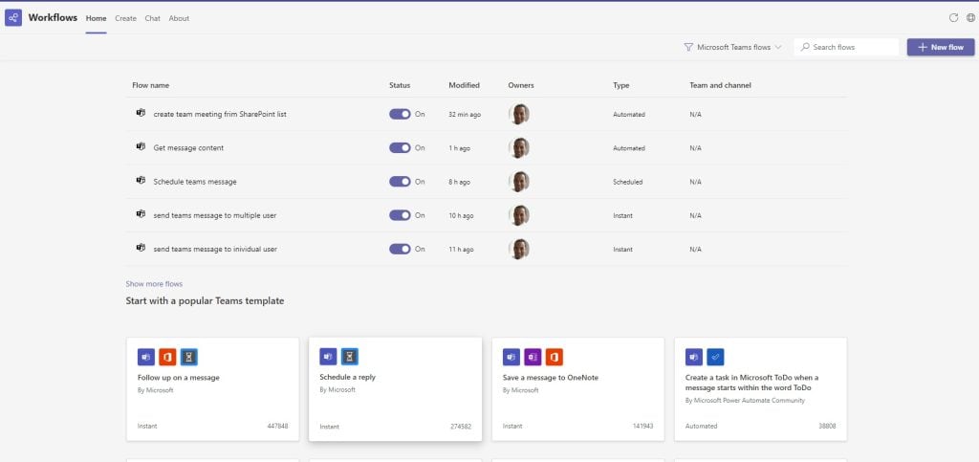Open send teams message to multiple user flow

pyautogui.click(x=215, y=215)
